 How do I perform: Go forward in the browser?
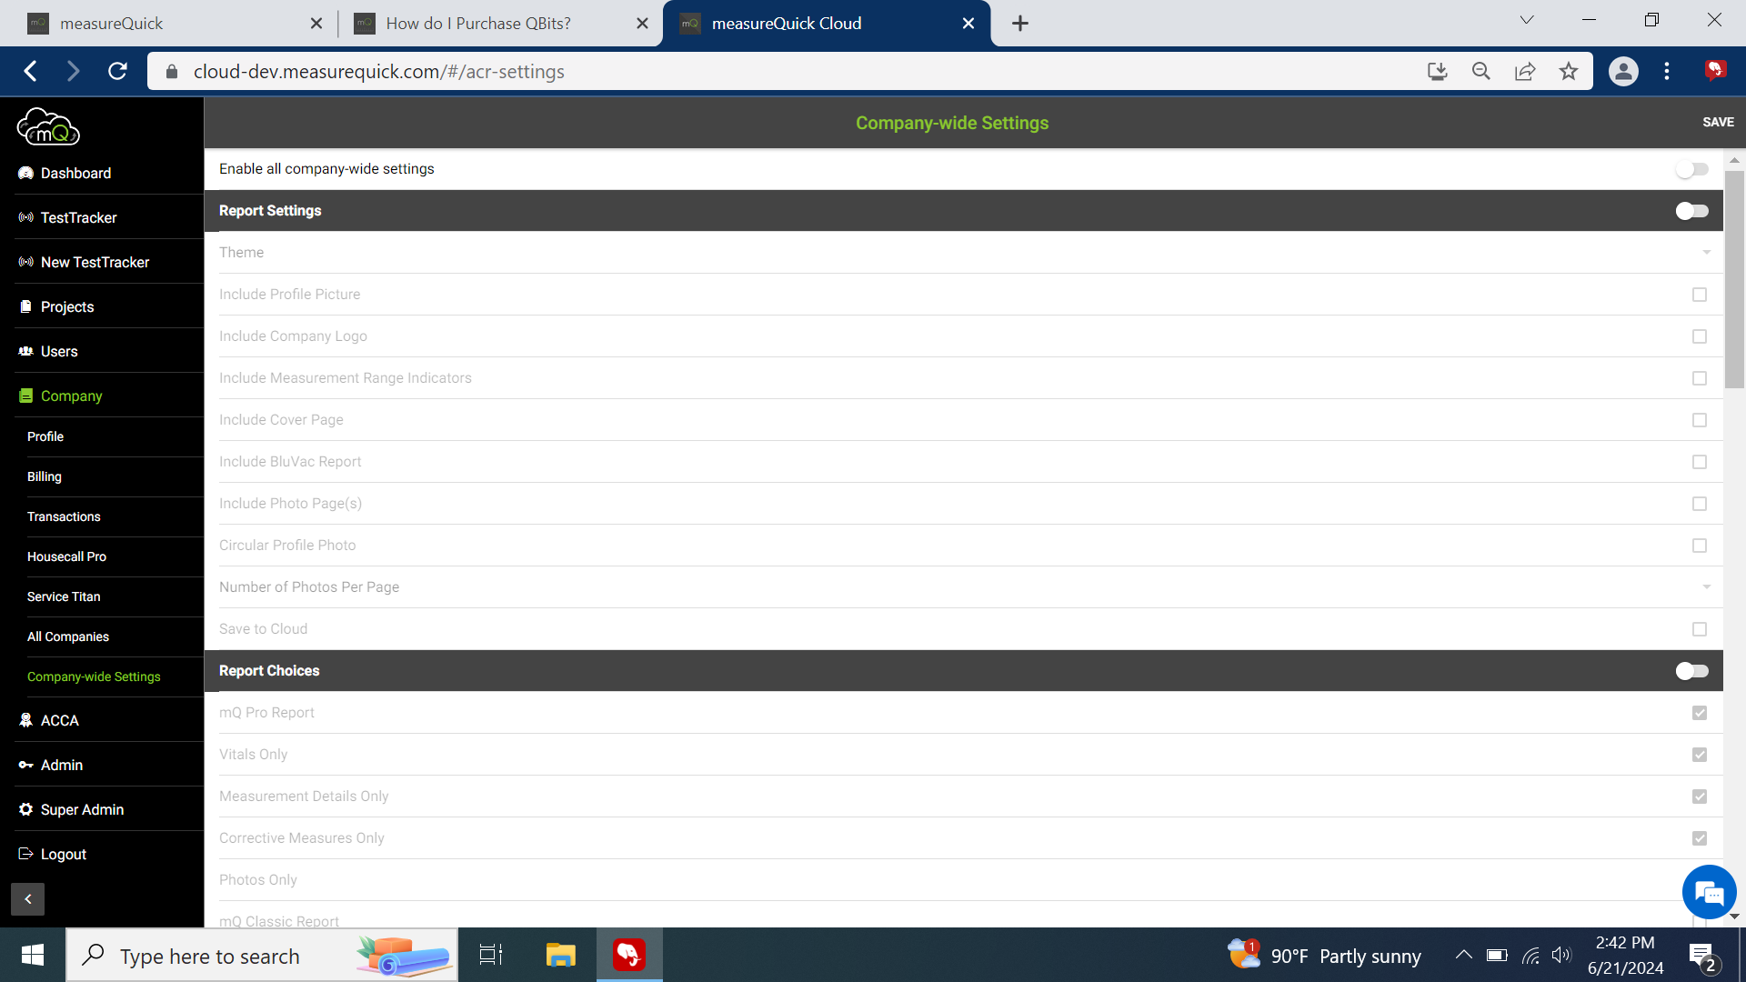[x=74, y=71]
